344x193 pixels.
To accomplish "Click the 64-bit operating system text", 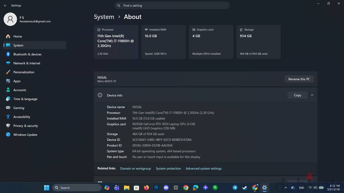I will (x=164, y=151).
